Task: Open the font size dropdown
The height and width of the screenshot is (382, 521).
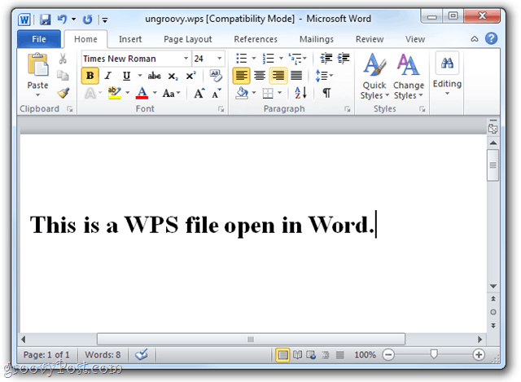Action: 220,59
